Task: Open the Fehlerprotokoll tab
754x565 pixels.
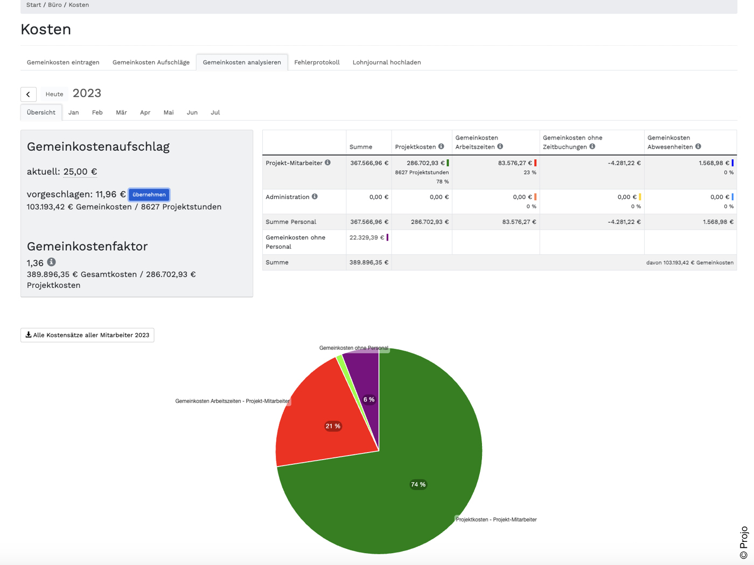Action: pos(317,62)
